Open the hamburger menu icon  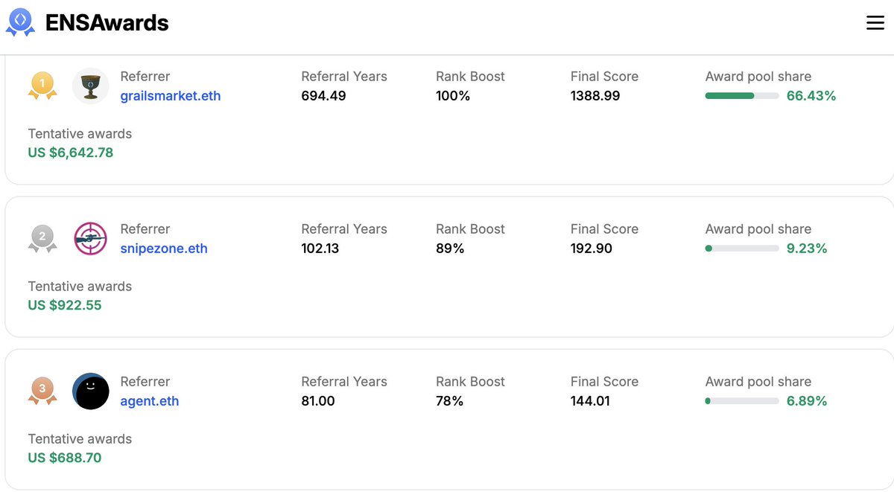click(x=875, y=23)
